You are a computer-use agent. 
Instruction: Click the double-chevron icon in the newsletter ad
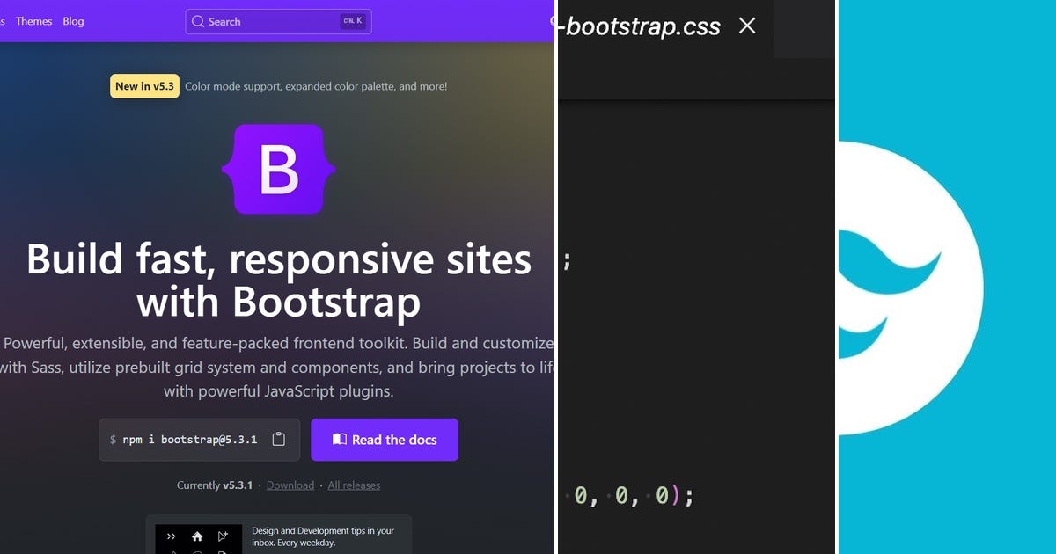click(x=172, y=535)
